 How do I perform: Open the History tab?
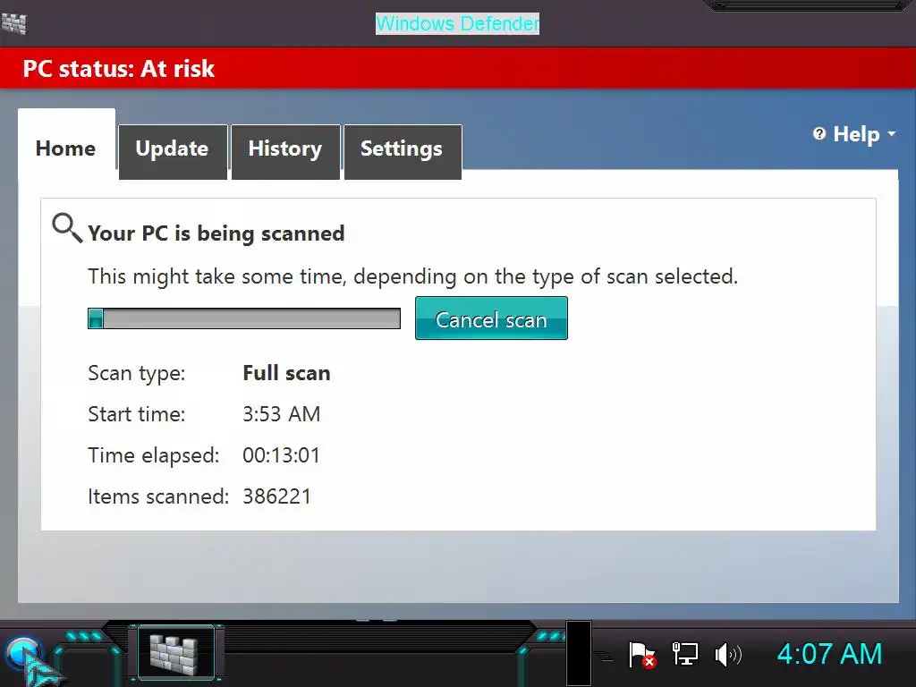pos(285,151)
